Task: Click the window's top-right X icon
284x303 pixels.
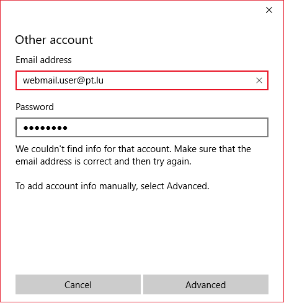Action: coord(269,10)
